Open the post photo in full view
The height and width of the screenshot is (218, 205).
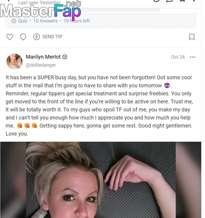tap(101, 180)
